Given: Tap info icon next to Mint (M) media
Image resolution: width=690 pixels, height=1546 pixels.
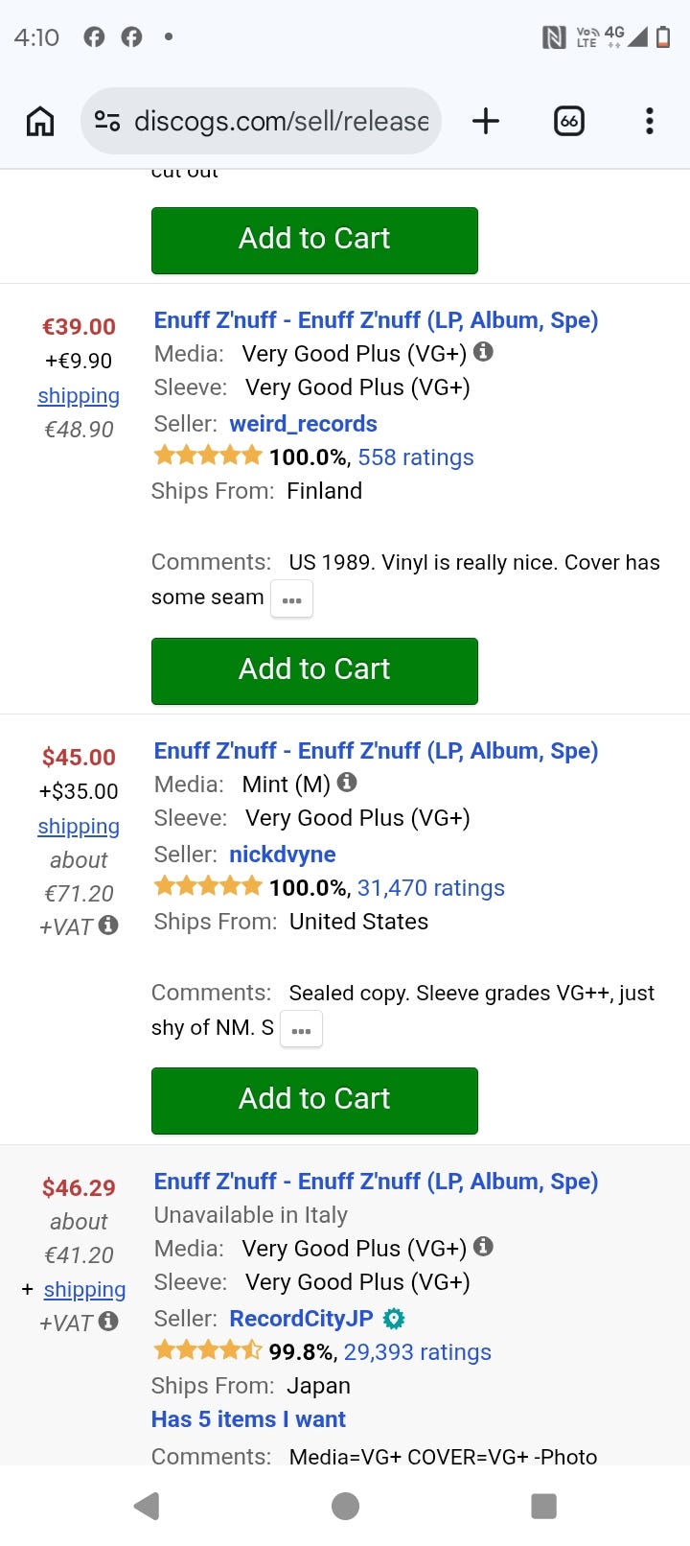Looking at the screenshot, I should [347, 783].
